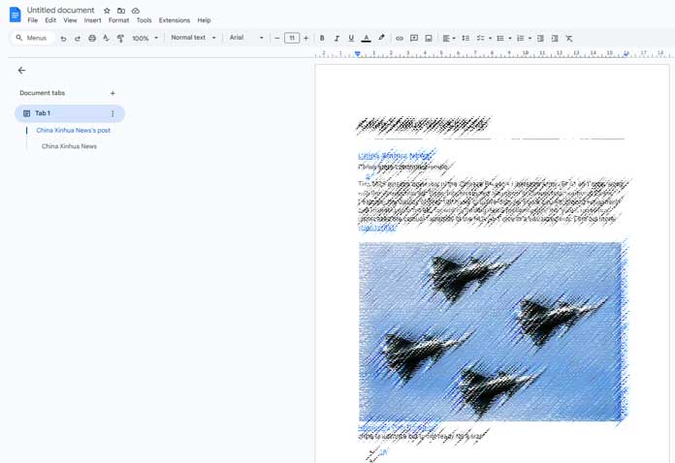Select the fighter jets image
Image resolution: width=675 pixels, height=463 pixels.
tap(491, 331)
